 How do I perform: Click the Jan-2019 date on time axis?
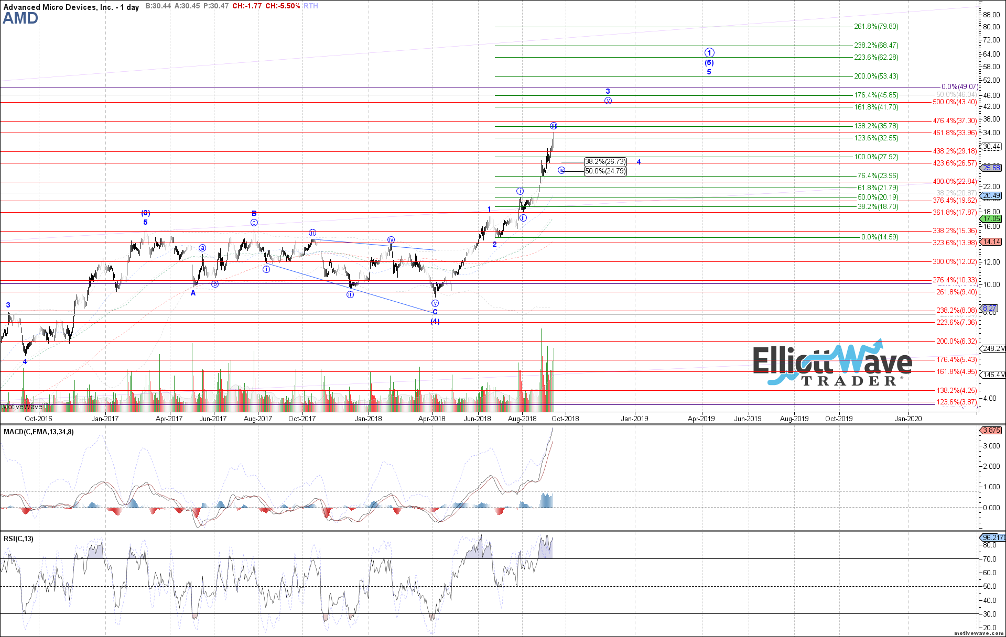point(635,419)
